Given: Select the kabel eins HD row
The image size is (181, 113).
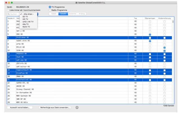Looking at the screenshot, I should click(x=90, y=41).
